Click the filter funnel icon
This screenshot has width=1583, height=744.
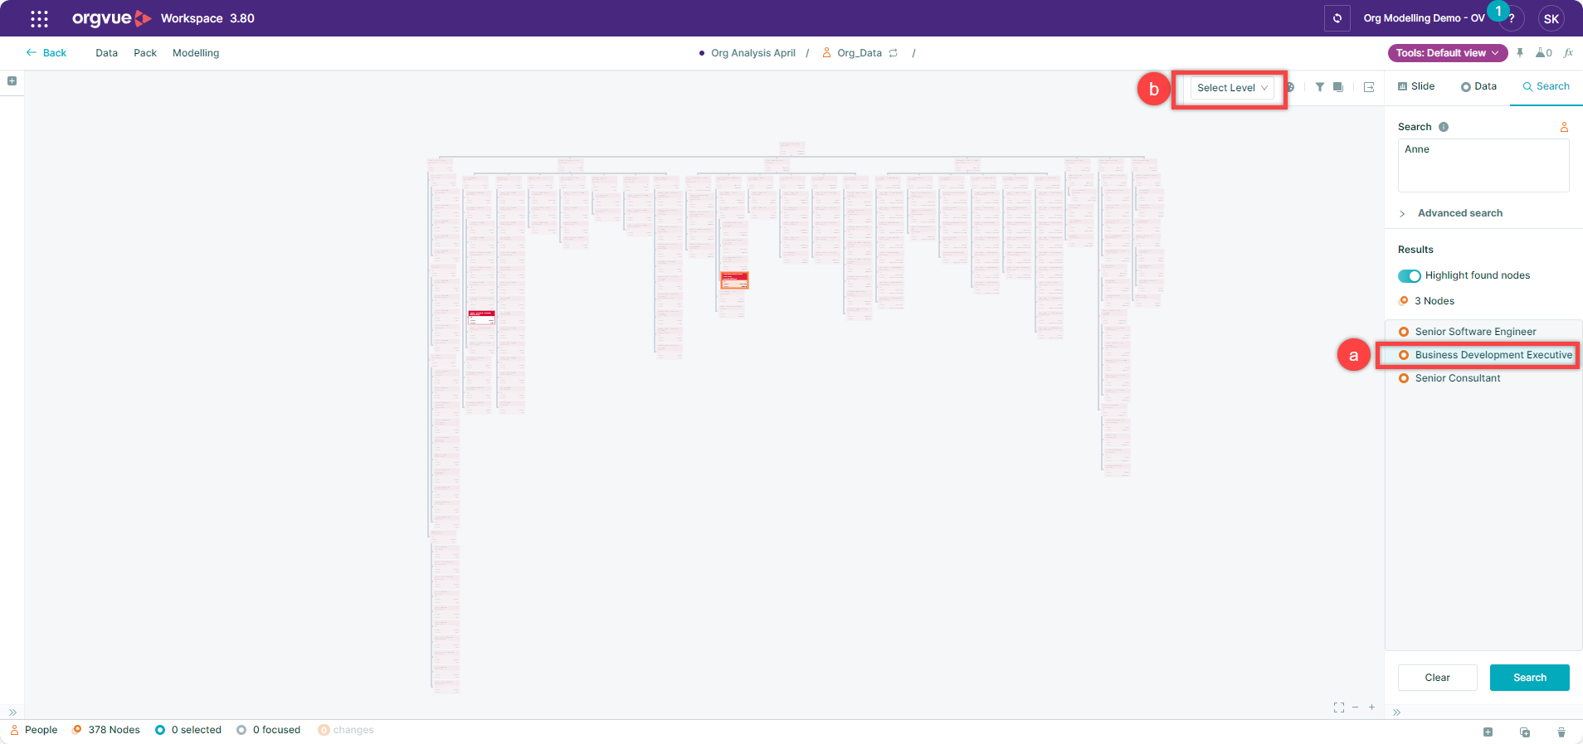1319,87
